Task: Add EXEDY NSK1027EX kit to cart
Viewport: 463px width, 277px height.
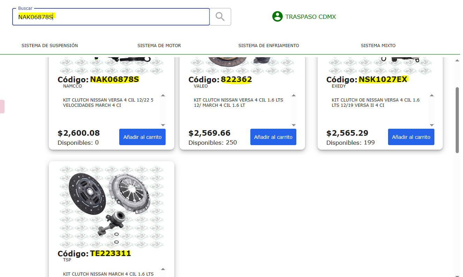Action: click(x=411, y=137)
